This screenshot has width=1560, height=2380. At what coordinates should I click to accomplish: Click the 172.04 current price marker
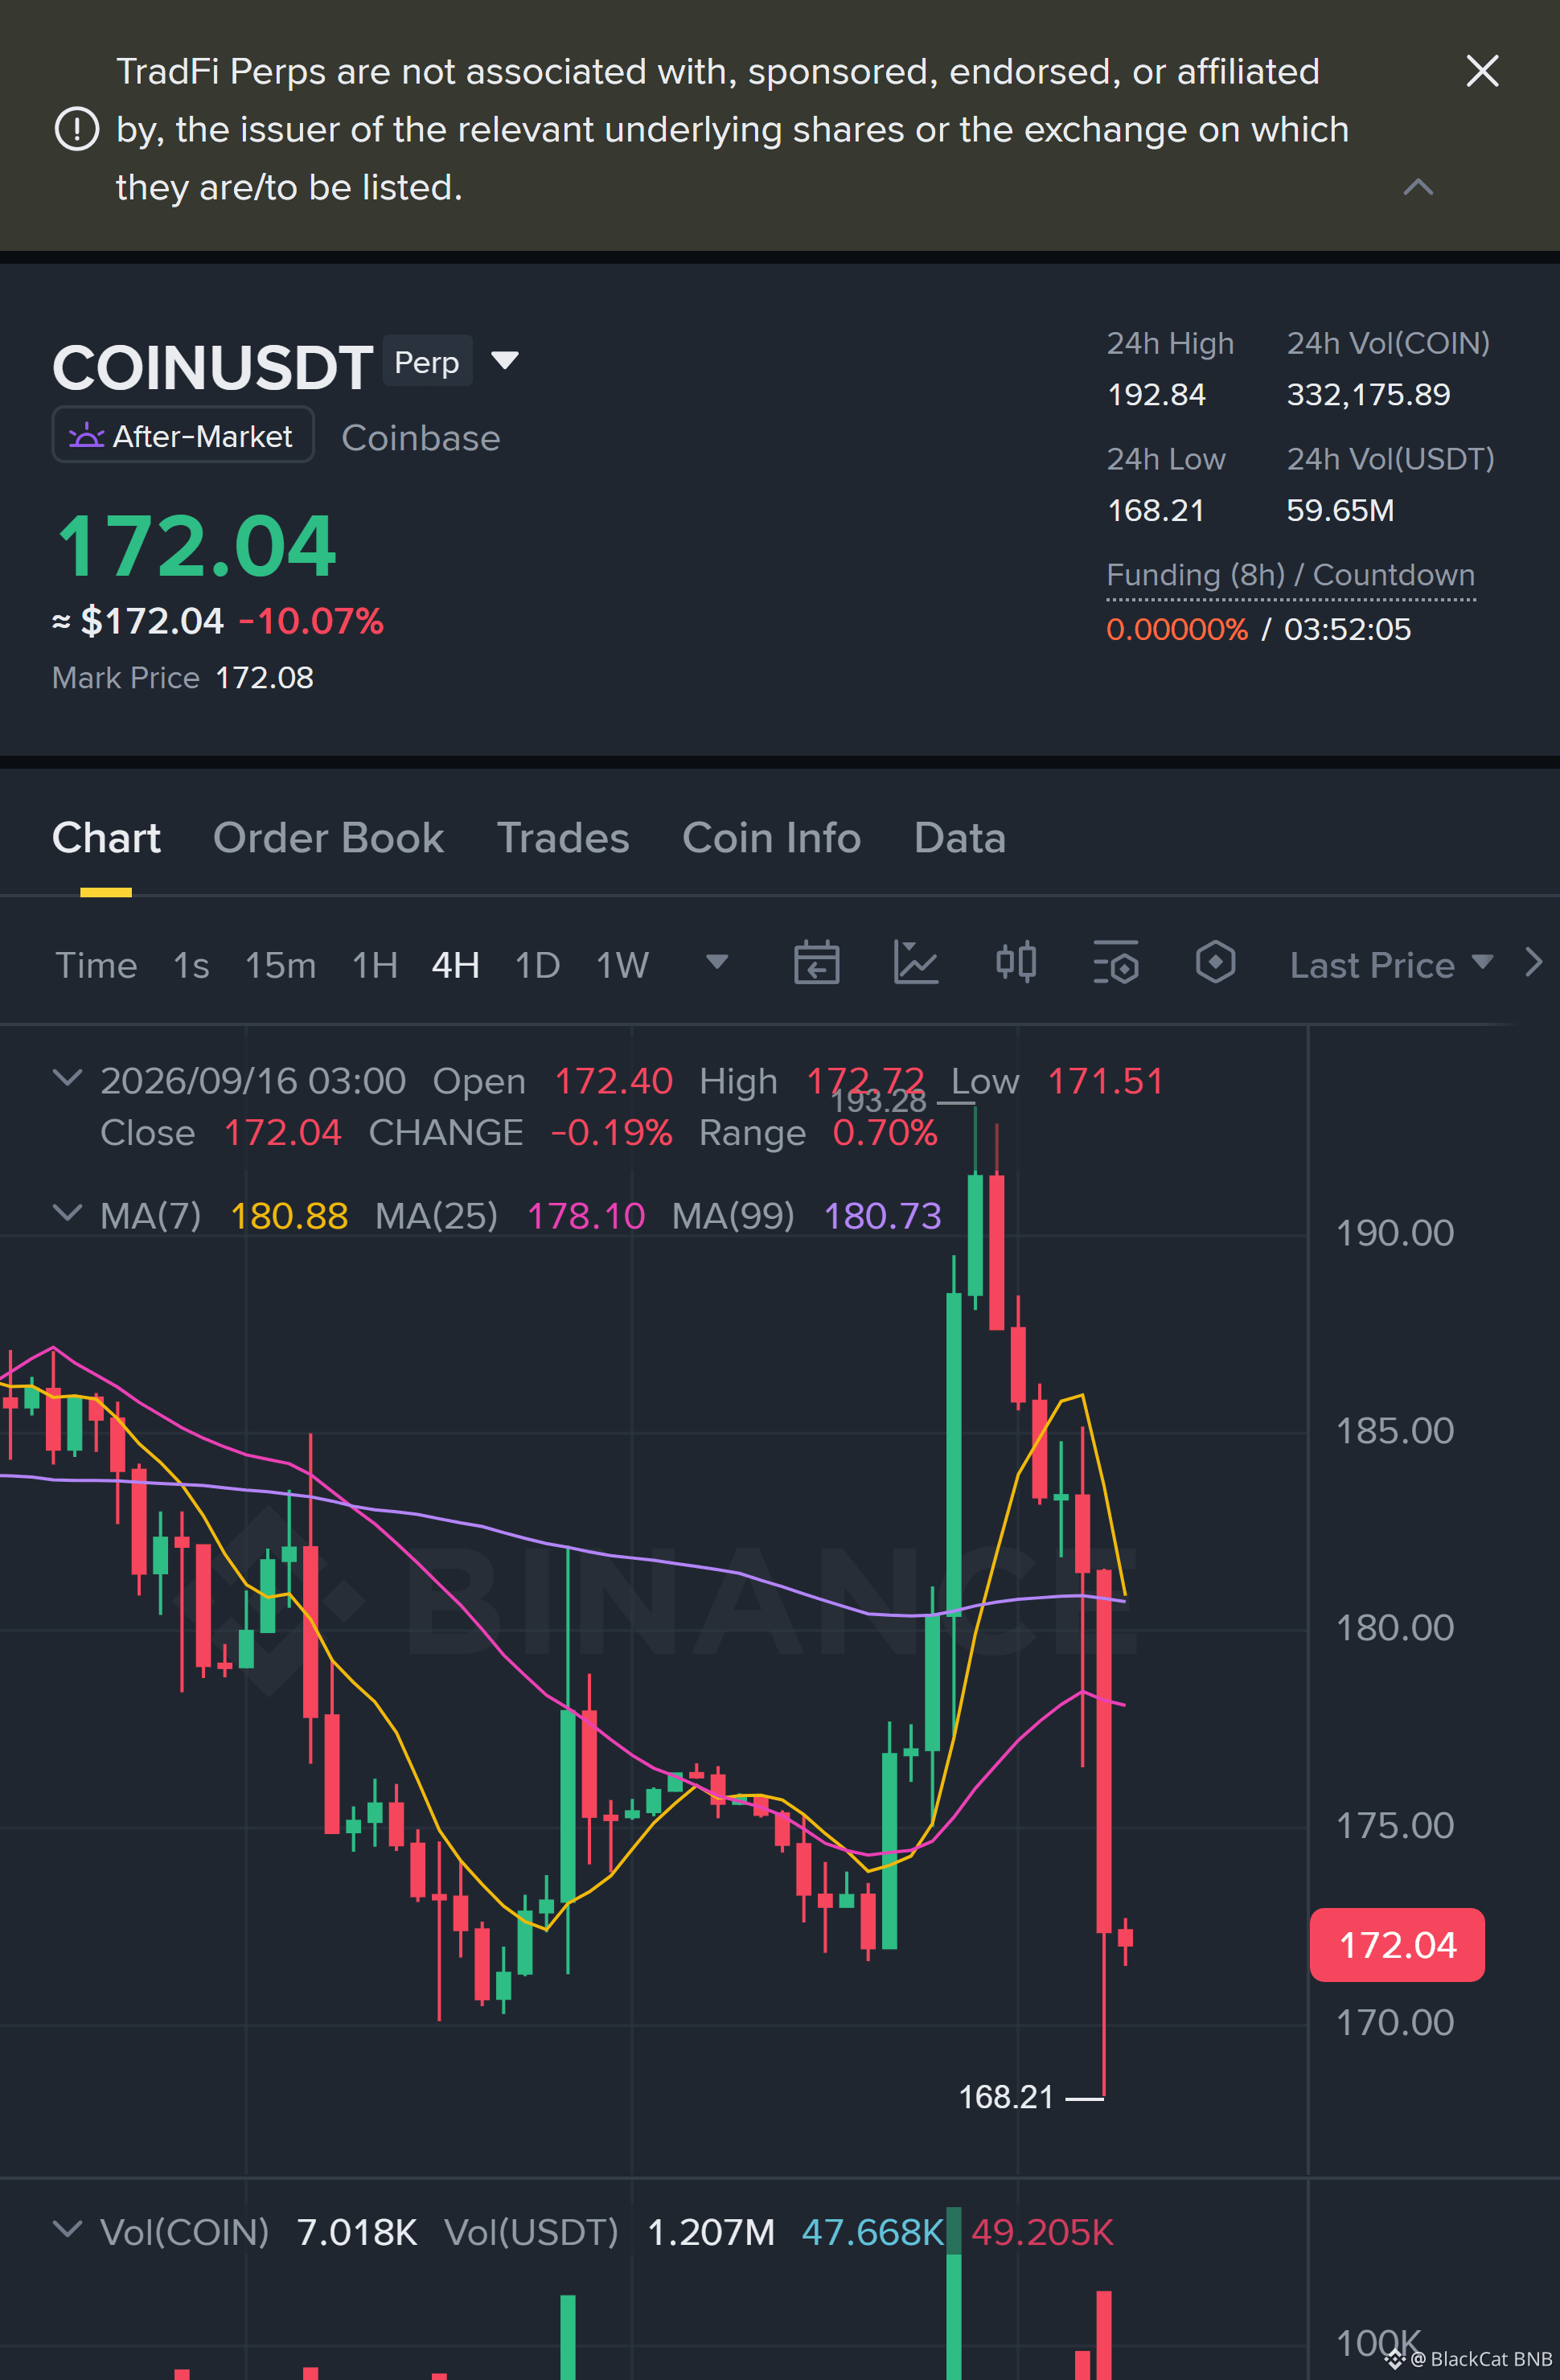(1397, 1945)
